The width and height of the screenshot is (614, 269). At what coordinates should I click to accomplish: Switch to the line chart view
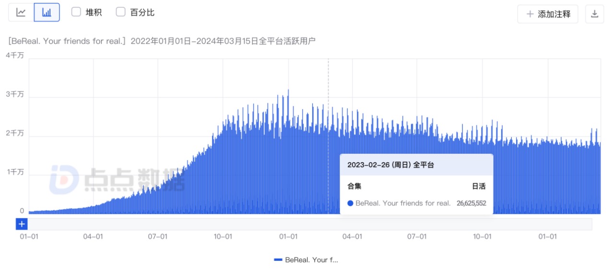point(21,12)
